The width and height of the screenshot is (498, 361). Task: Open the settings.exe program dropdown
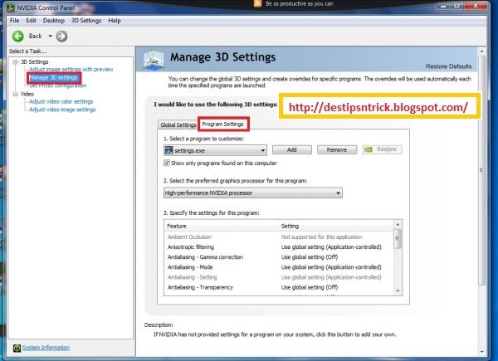pyautogui.click(x=215, y=150)
